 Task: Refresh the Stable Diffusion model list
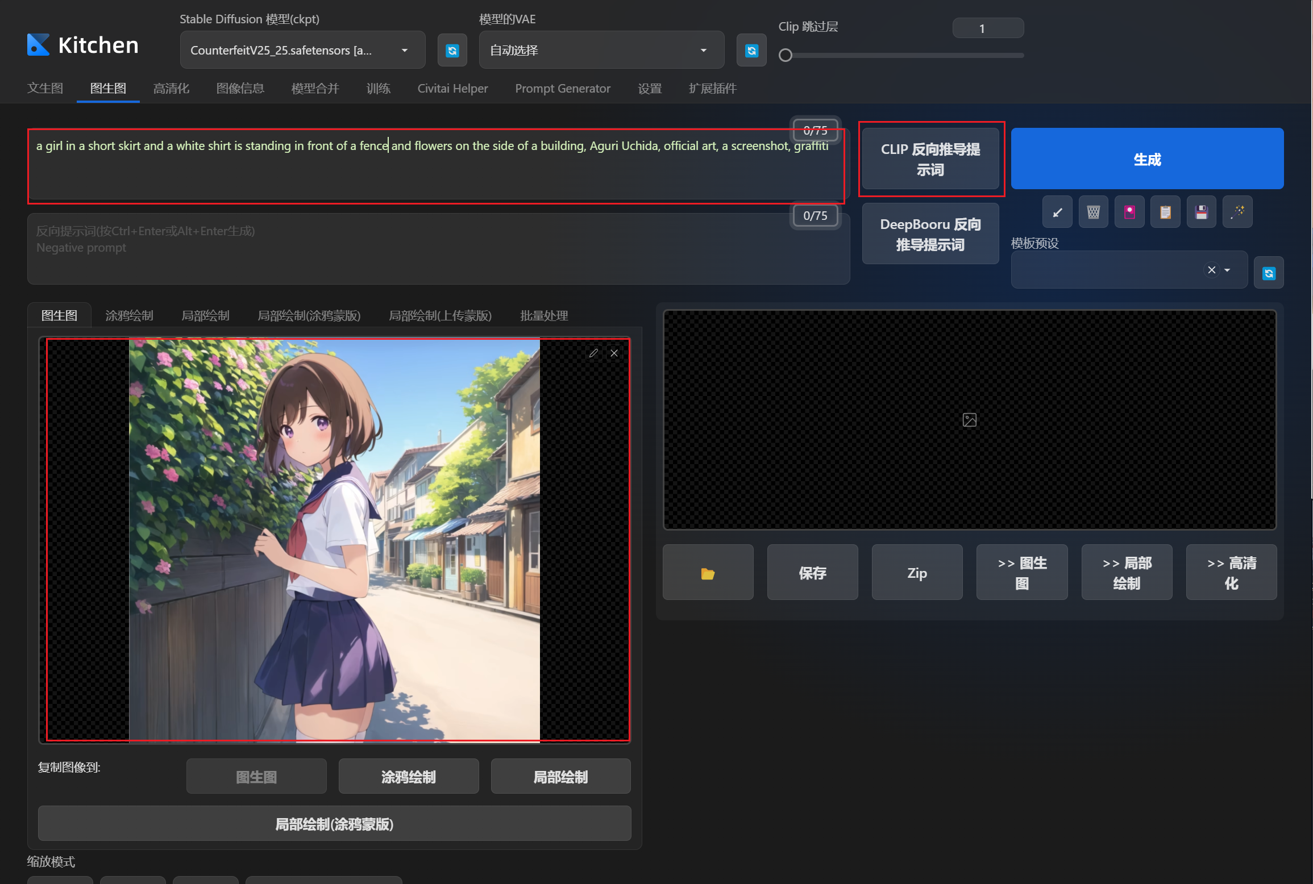click(452, 51)
